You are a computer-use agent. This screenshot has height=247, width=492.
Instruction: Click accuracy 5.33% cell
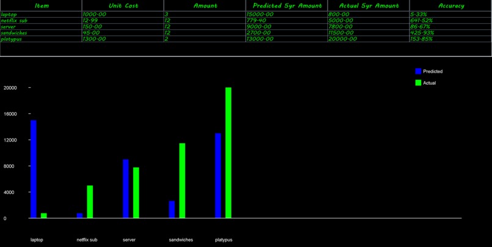pos(450,15)
